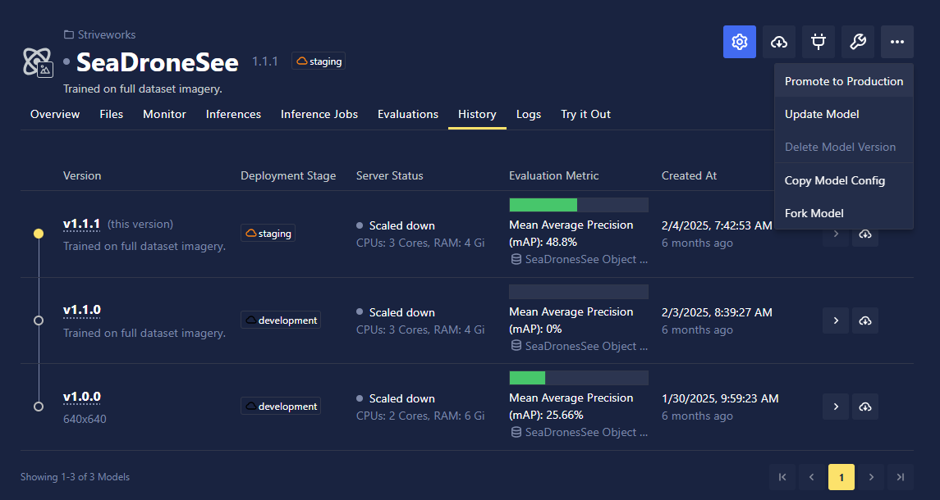Go to Inference Jobs tab
This screenshot has height=500, width=940.
(x=319, y=115)
